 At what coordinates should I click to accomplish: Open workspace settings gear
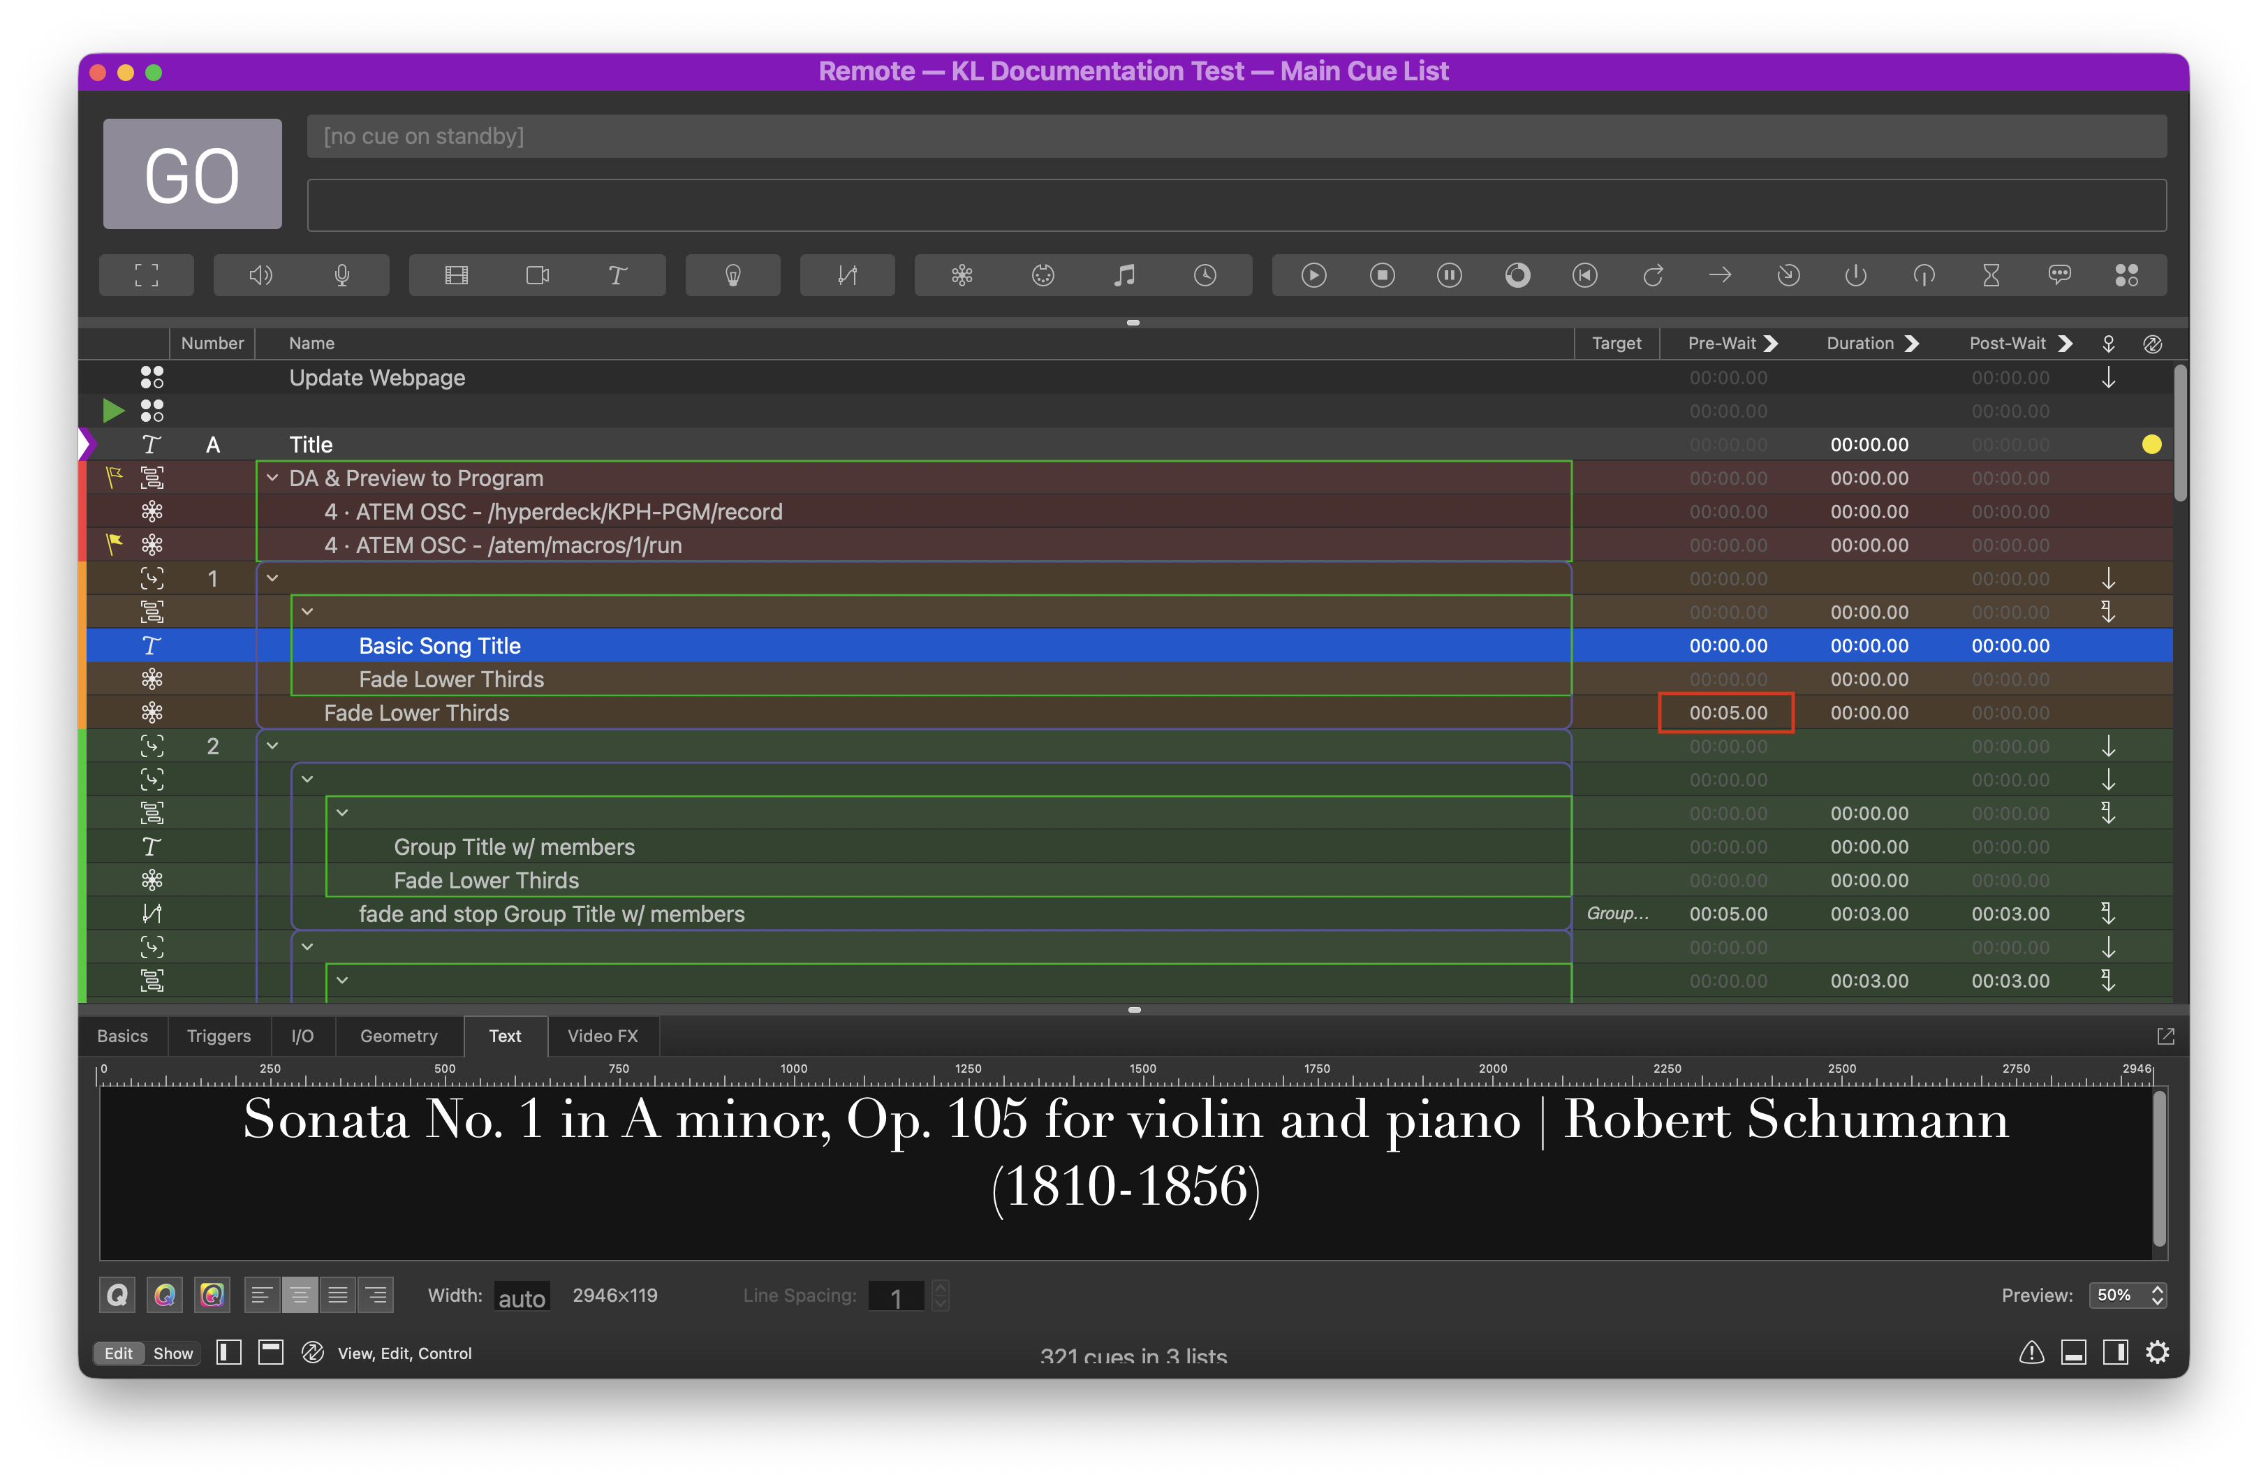(x=2158, y=1351)
